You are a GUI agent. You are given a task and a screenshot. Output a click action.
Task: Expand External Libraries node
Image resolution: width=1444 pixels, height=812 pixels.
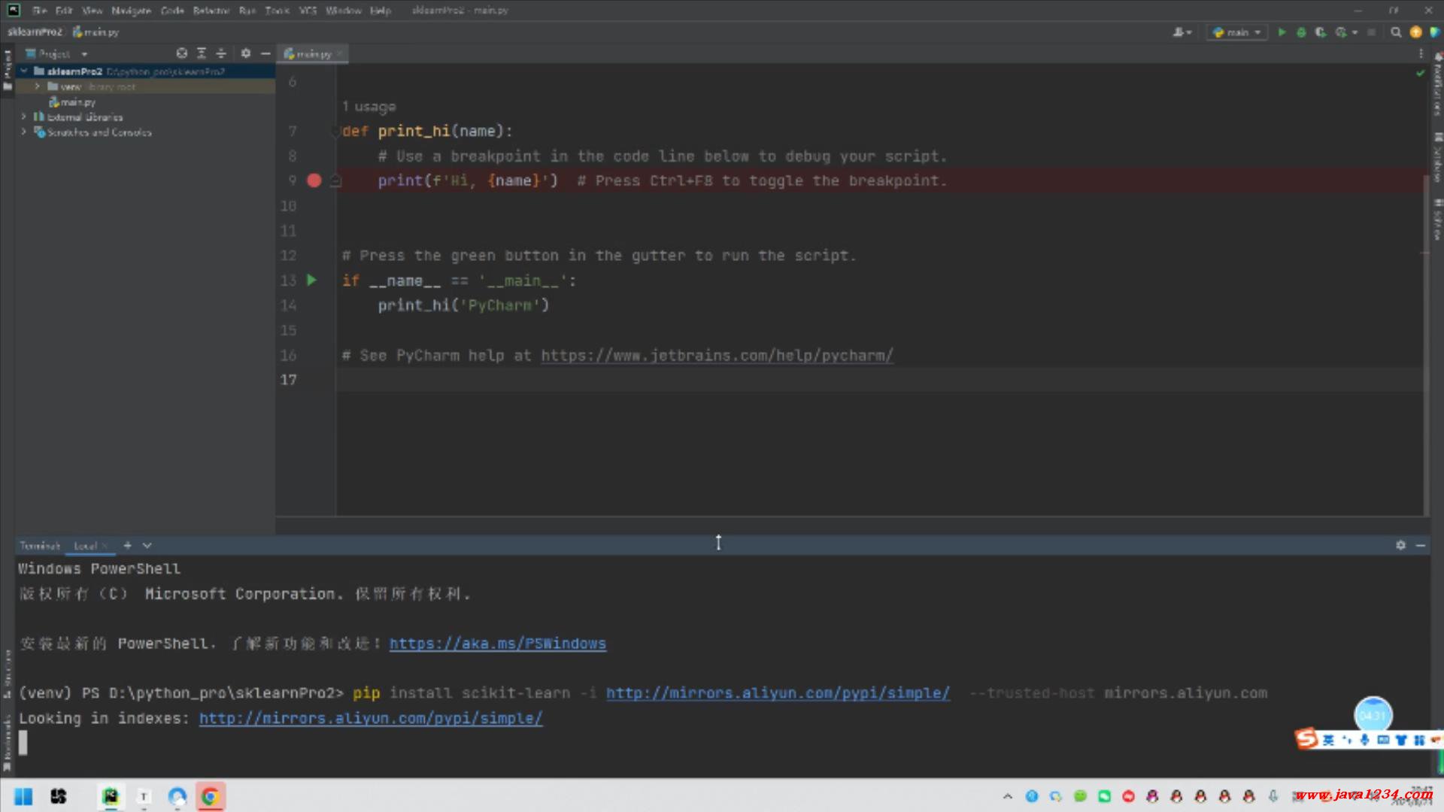tap(24, 117)
